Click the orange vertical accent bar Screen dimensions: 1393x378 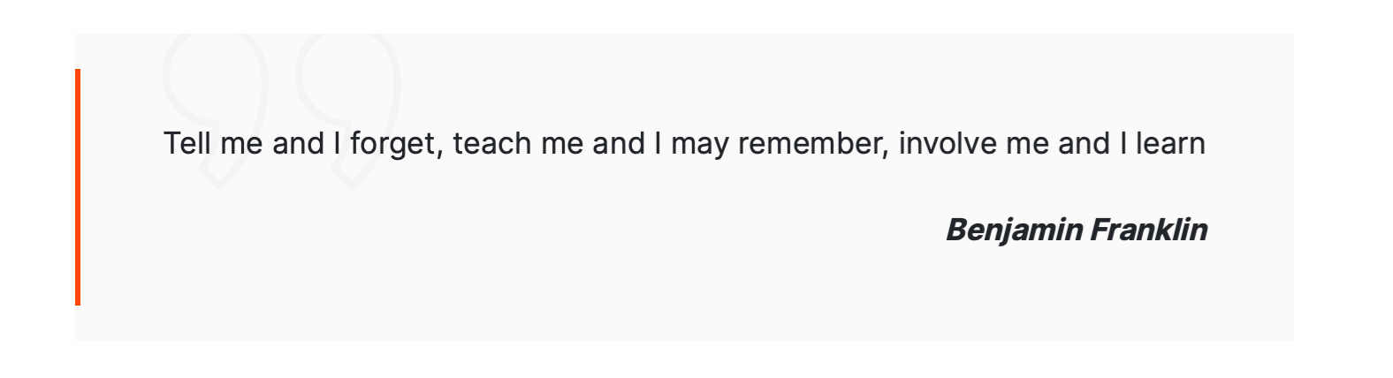tap(78, 187)
